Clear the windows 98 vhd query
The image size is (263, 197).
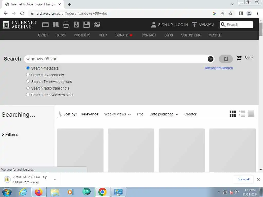click(211, 59)
